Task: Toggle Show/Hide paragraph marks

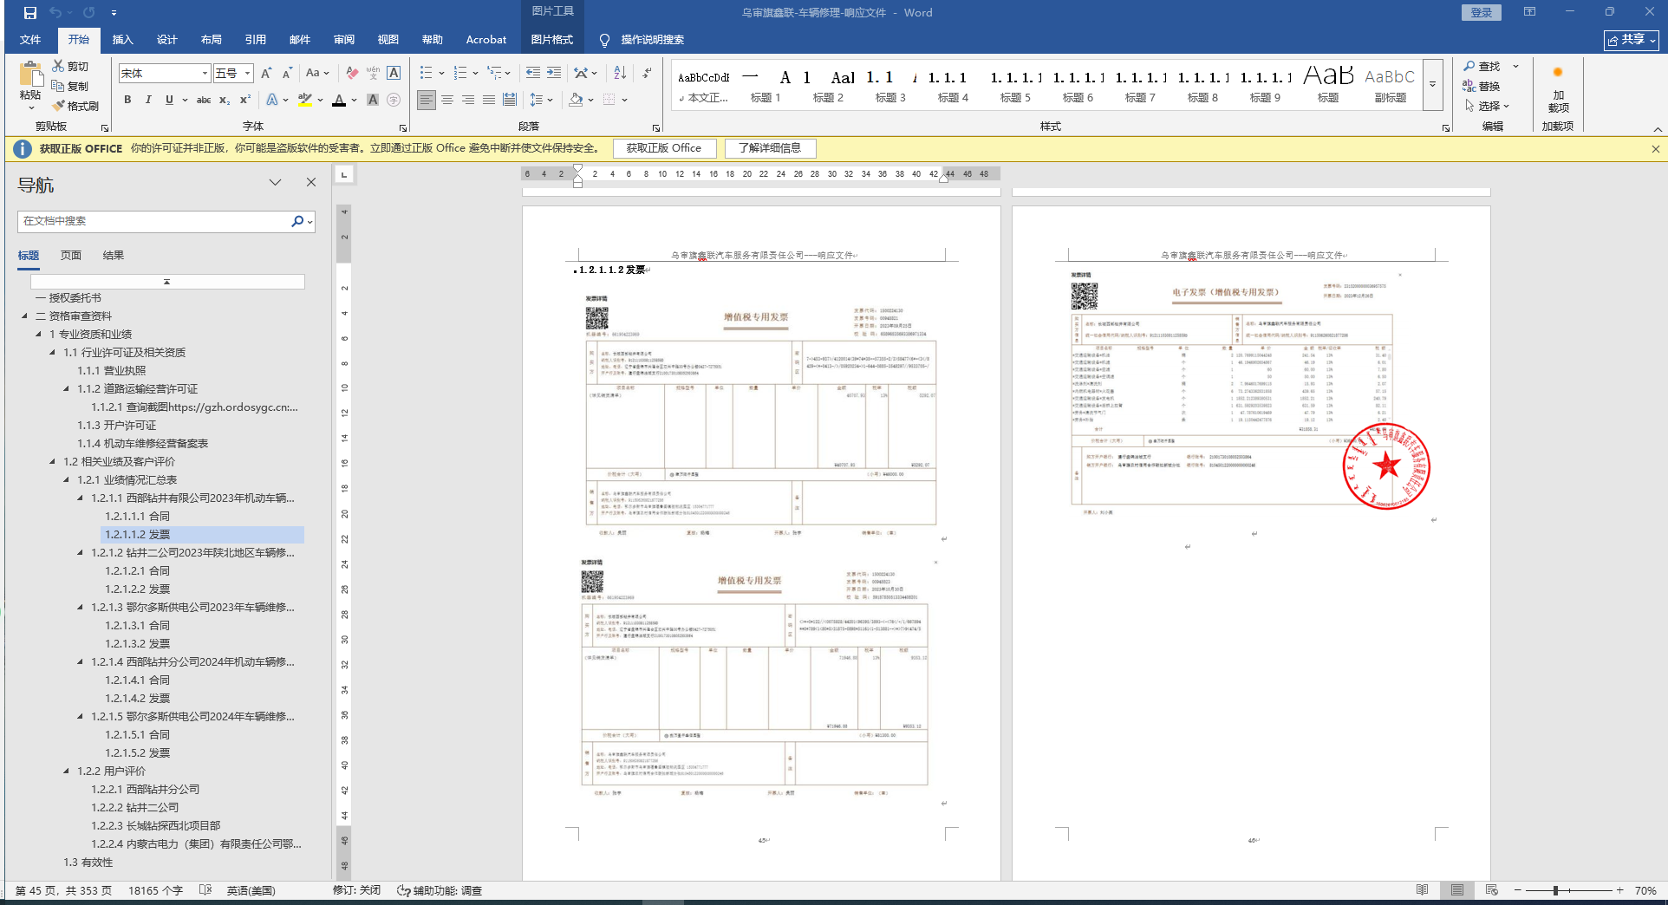Action: pyautogui.click(x=647, y=74)
